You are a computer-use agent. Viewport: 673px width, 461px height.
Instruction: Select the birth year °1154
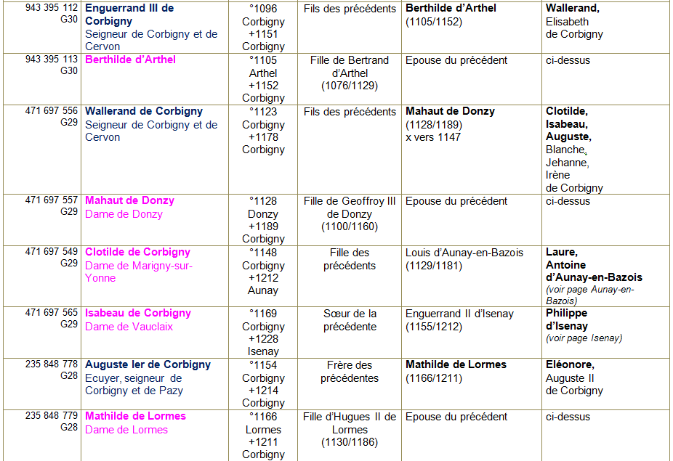[263, 365]
